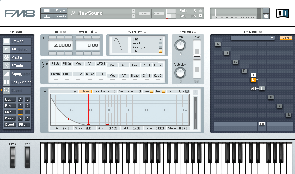Select operator A in the FM Matrix

(218, 44)
